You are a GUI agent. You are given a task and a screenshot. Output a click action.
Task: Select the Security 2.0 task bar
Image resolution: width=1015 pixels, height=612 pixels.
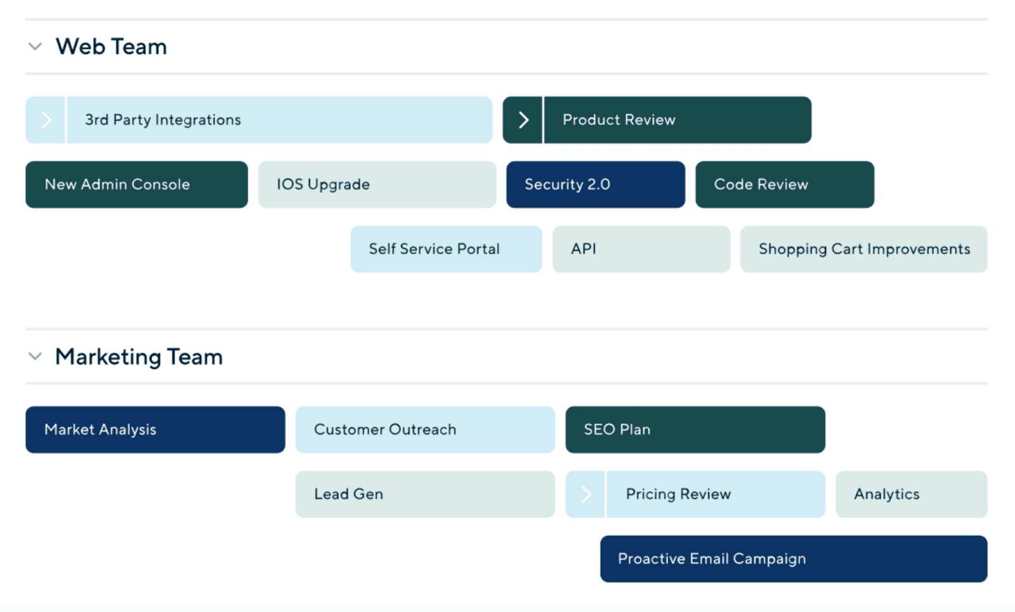[595, 185]
